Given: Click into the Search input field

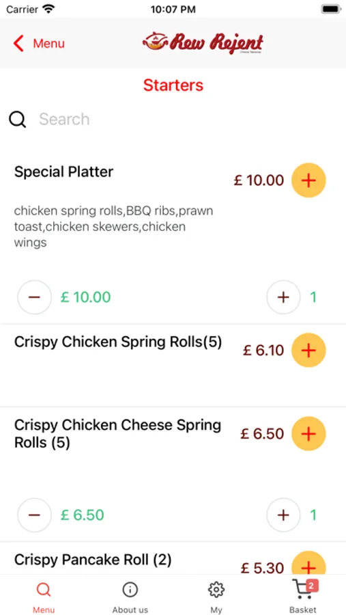Looking at the screenshot, I should 184,119.
